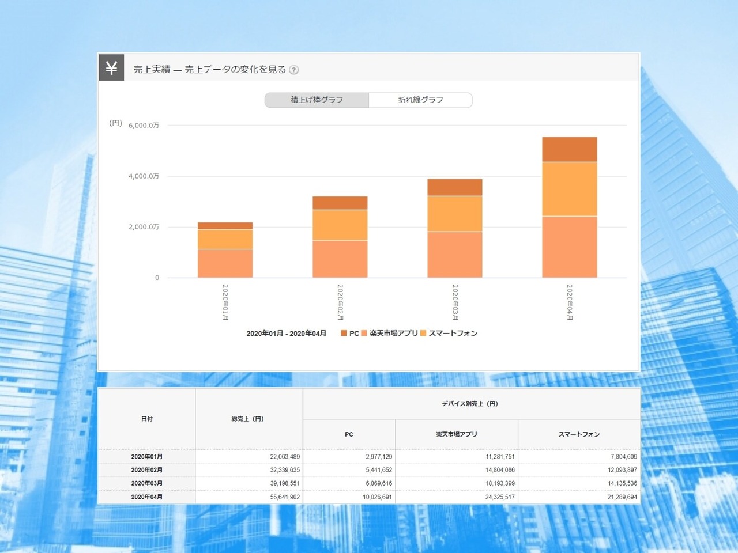738x553 pixels.
Task: Select the 総売上（円） column header
Action: pyautogui.click(x=249, y=419)
